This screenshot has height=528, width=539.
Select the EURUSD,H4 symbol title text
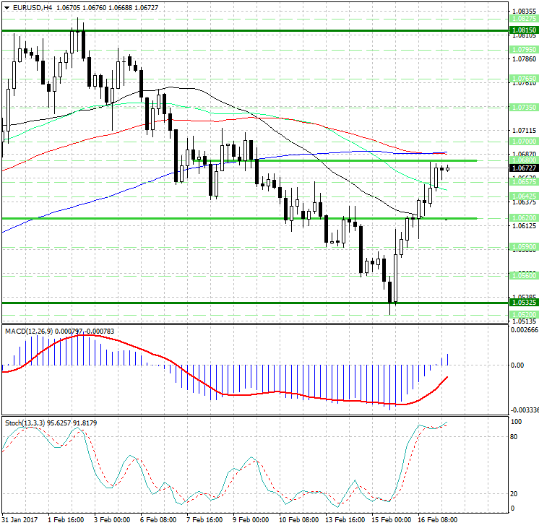click(x=33, y=7)
